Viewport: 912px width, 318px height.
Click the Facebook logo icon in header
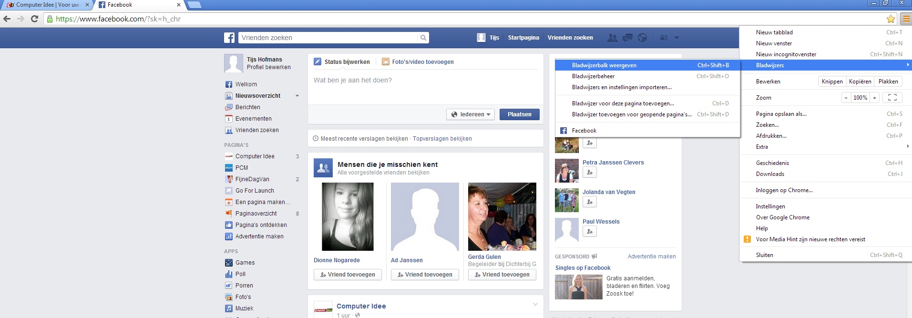click(x=229, y=38)
